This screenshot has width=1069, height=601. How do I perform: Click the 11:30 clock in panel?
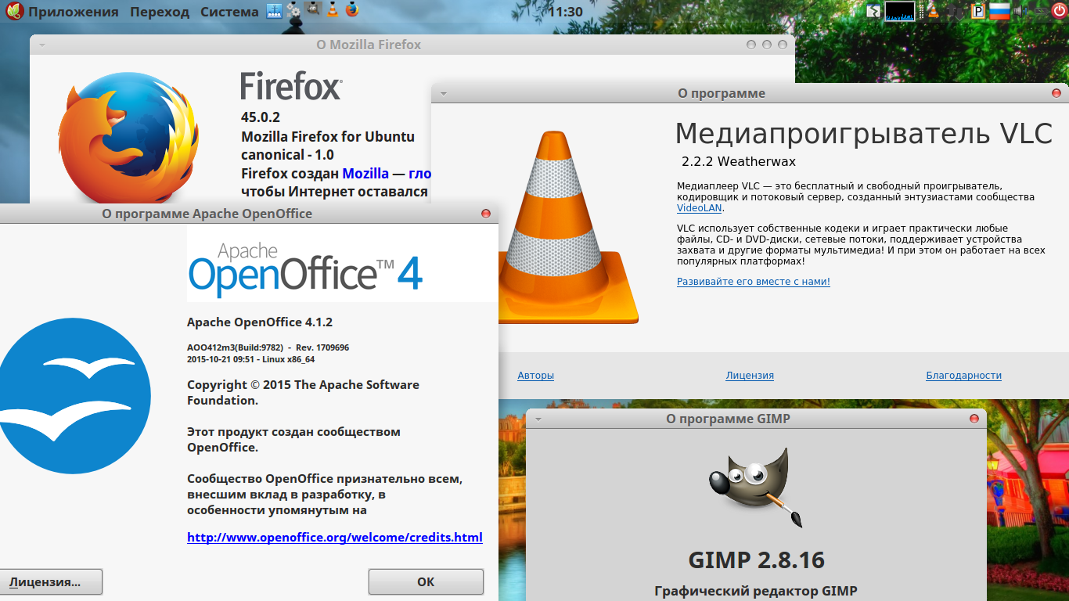coord(565,12)
